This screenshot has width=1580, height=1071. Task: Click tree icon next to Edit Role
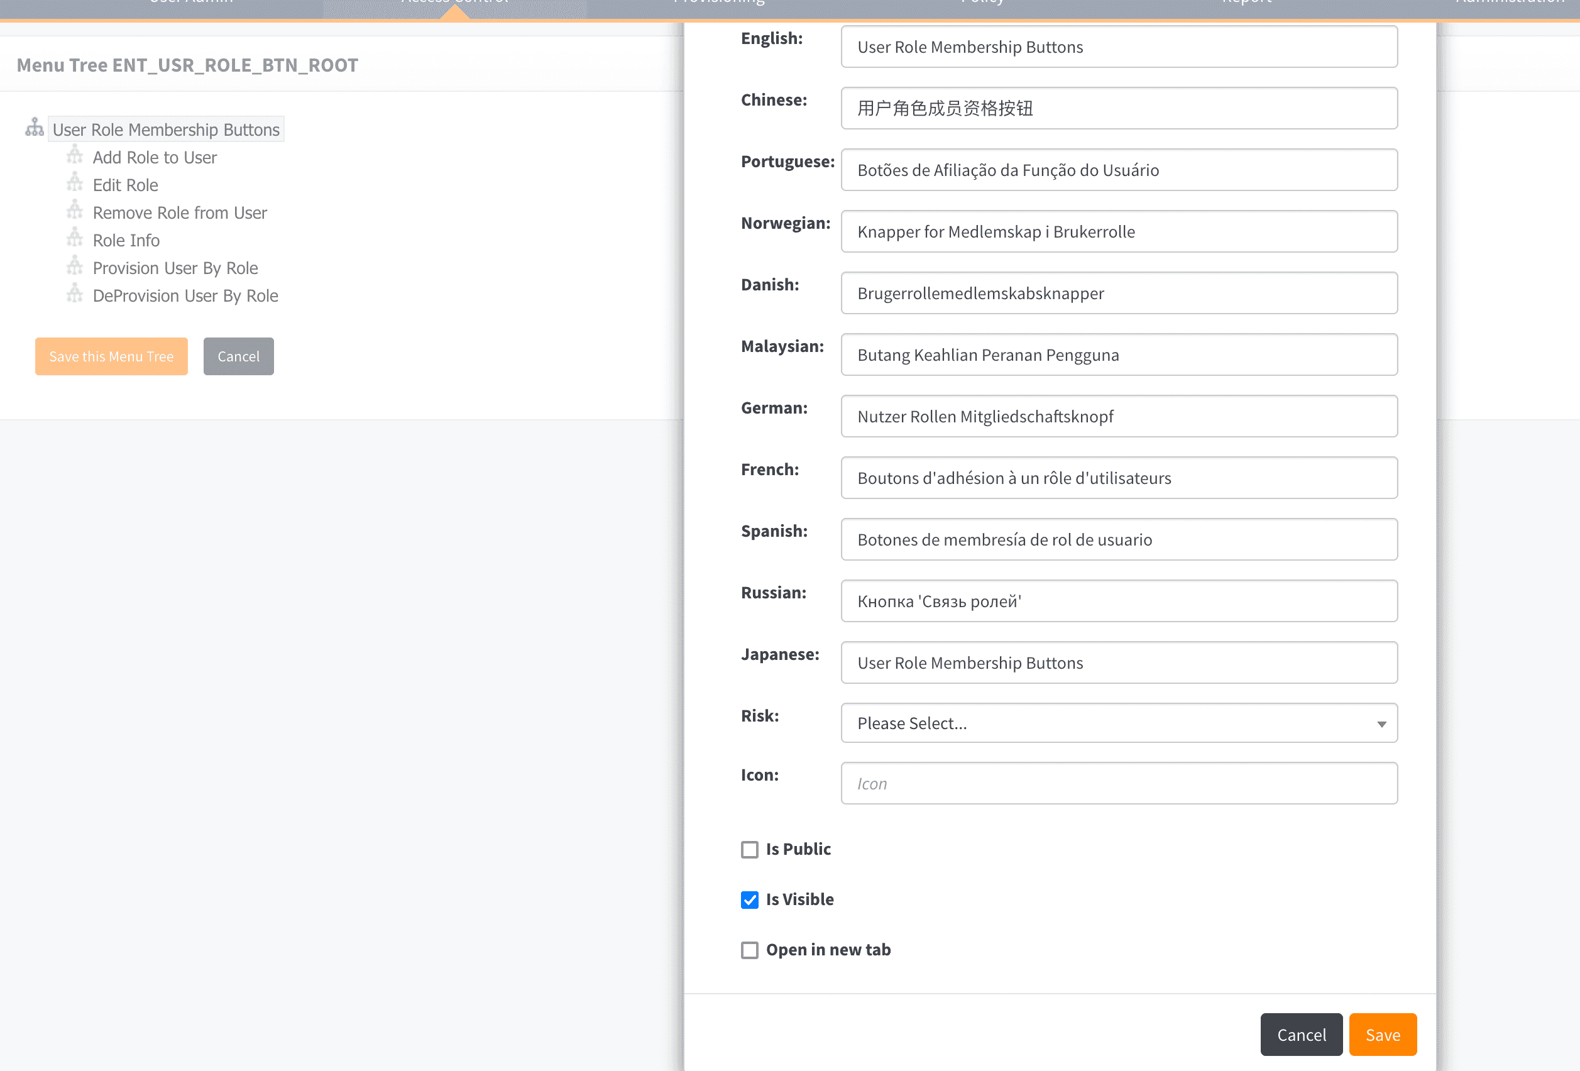(x=75, y=184)
